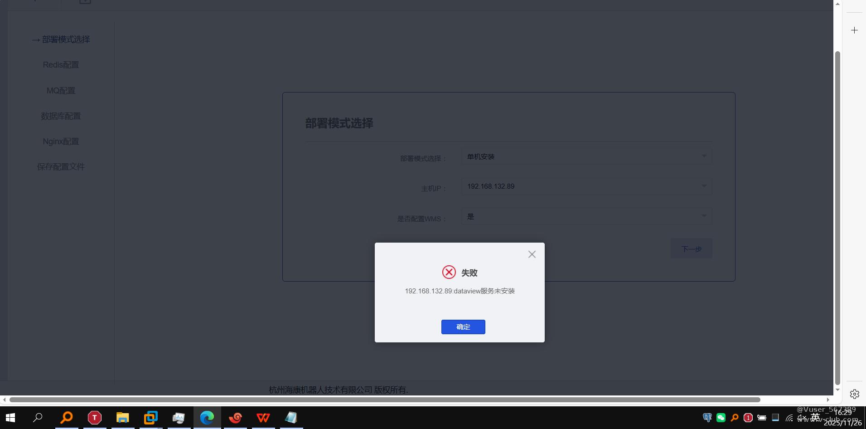
Task: Open File Explorer from the taskbar
Action: point(122,418)
